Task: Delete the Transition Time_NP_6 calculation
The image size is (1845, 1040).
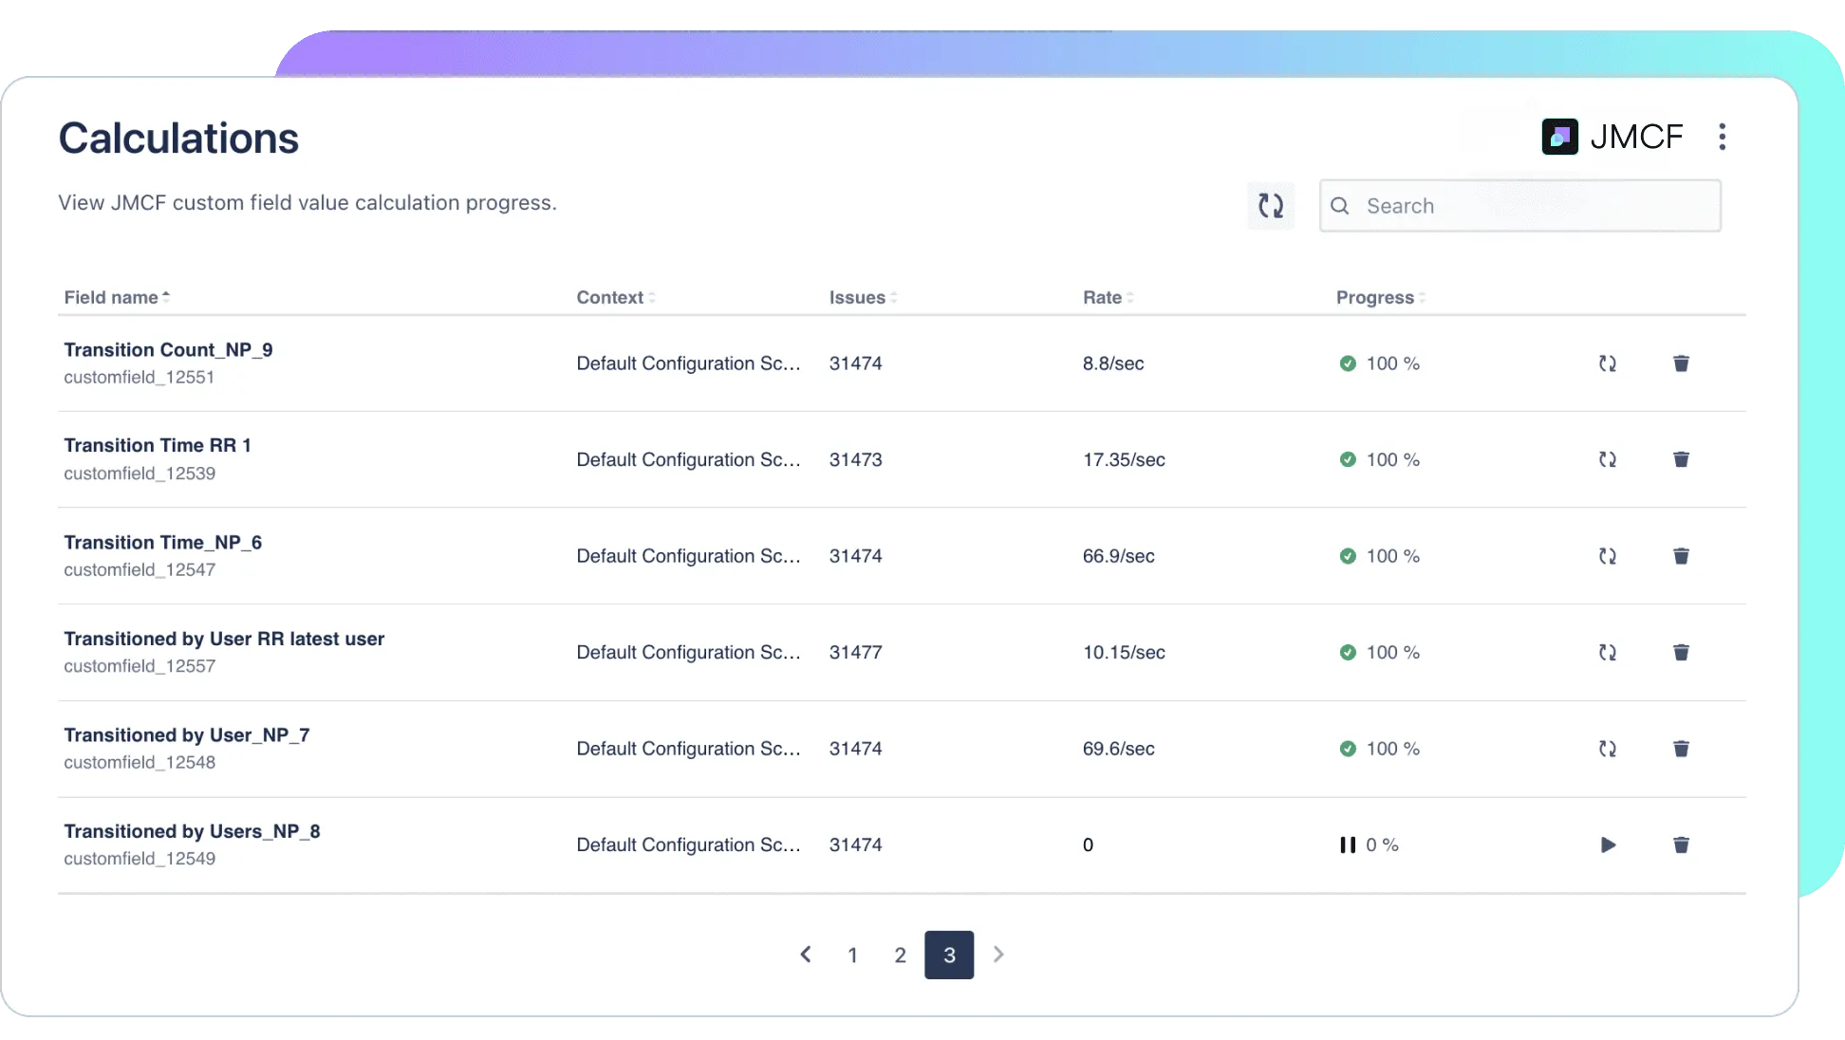Action: pos(1681,556)
